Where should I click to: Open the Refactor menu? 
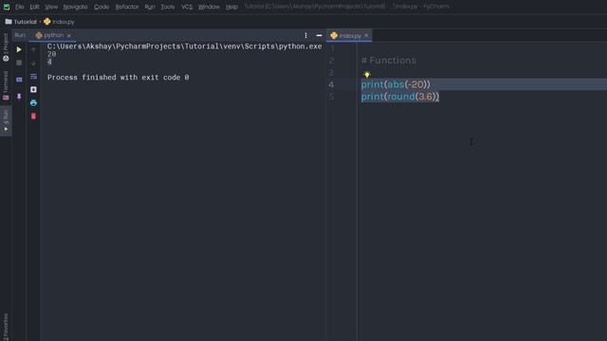[126, 7]
